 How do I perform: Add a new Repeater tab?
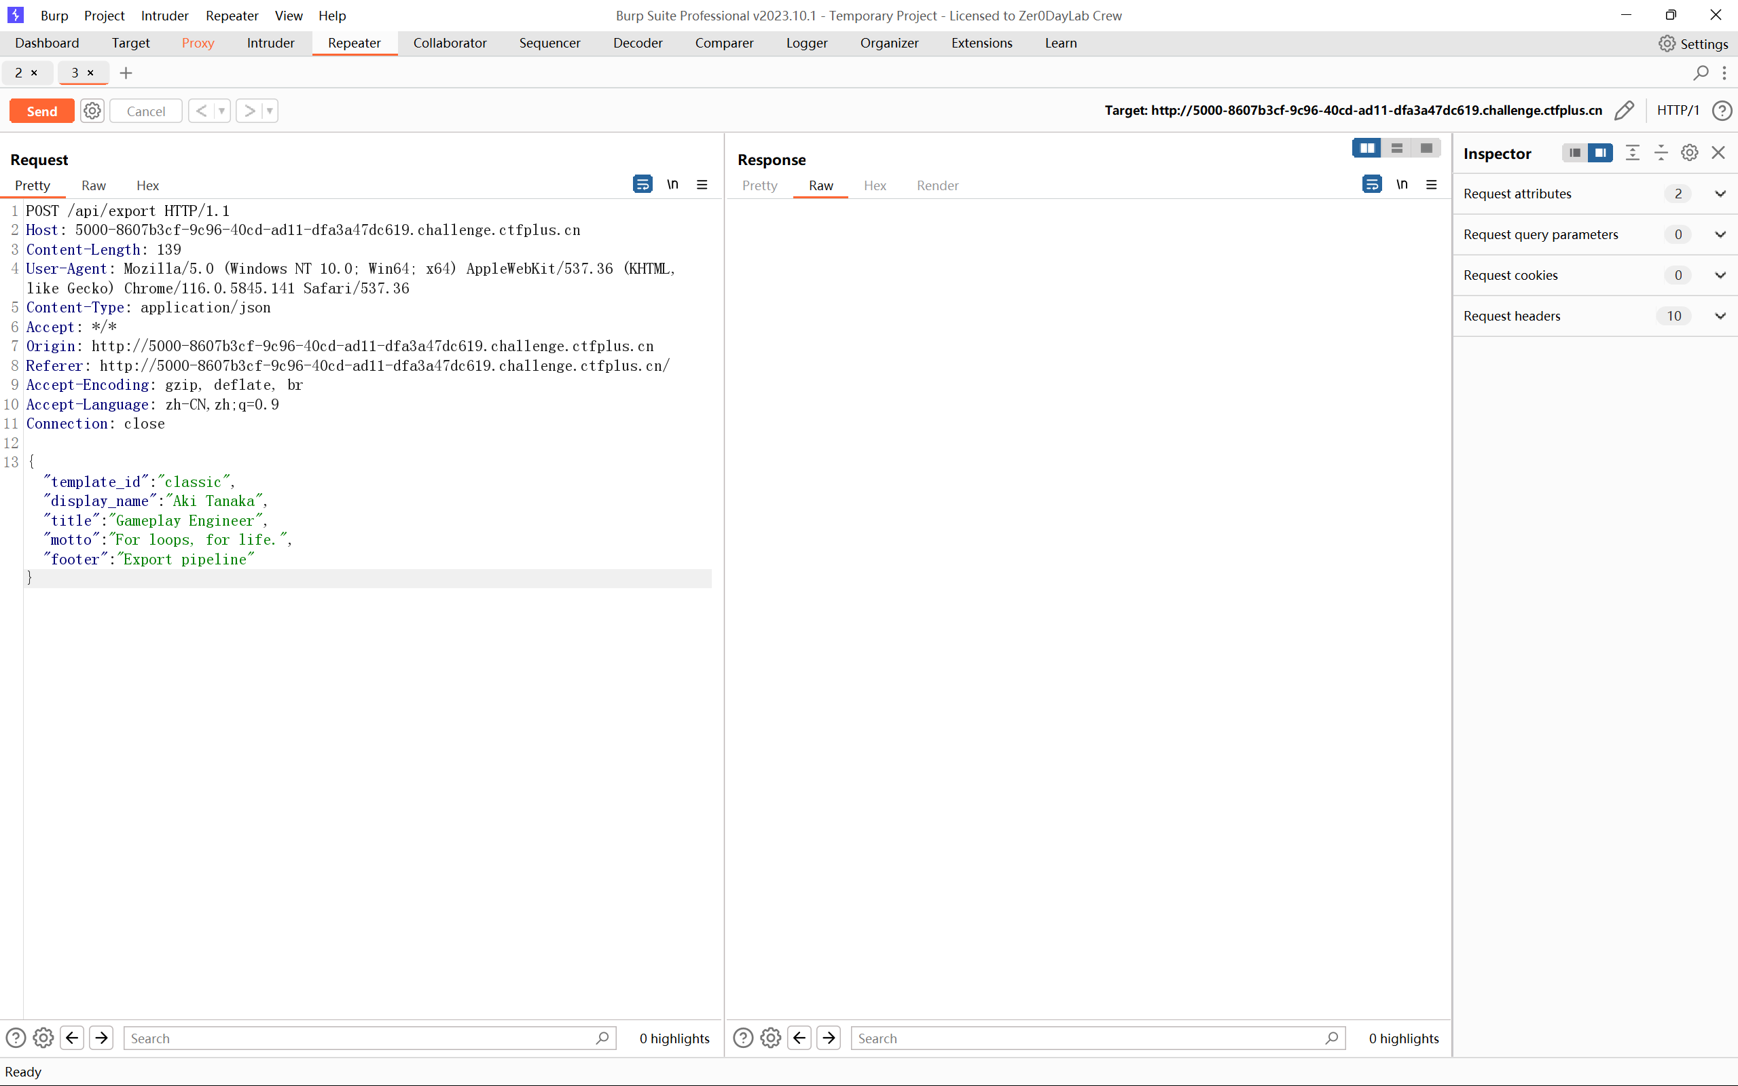[126, 73]
